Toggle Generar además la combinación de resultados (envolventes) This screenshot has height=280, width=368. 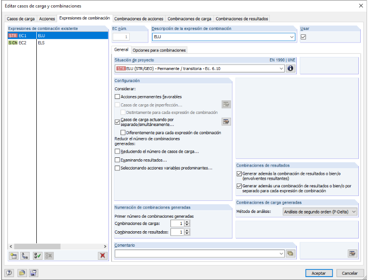coord(239,174)
